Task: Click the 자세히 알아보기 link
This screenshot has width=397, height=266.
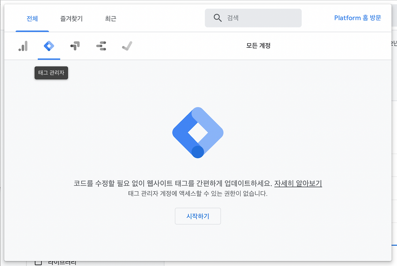Action: tap(298, 184)
